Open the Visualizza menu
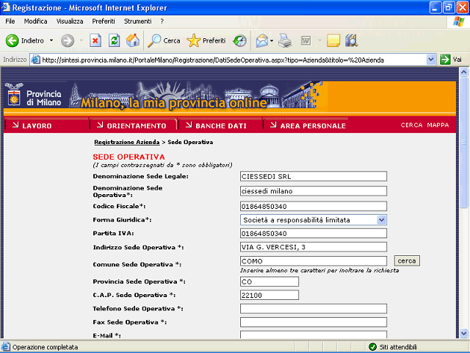470x353 pixels. pyautogui.click(x=70, y=21)
